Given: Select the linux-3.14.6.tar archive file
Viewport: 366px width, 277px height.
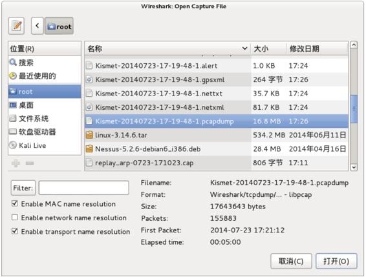Looking at the screenshot, I should [x=216, y=135].
